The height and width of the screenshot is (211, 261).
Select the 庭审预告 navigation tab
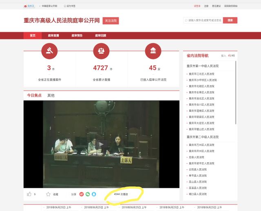click(x=77, y=35)
